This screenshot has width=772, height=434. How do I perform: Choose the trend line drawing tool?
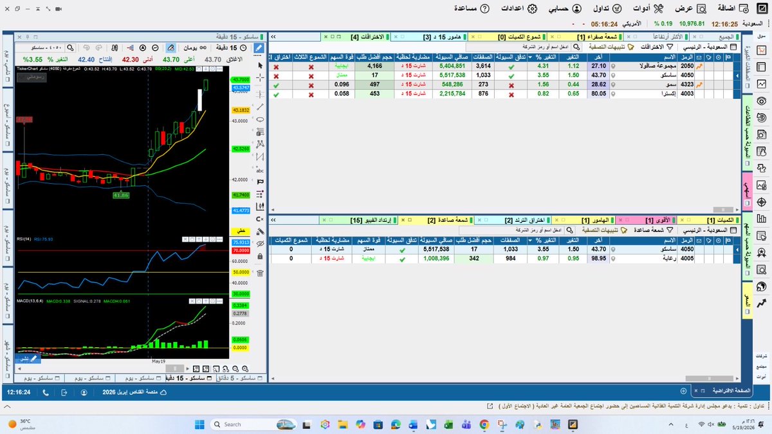pyautogui.click(x=260, y=107)
